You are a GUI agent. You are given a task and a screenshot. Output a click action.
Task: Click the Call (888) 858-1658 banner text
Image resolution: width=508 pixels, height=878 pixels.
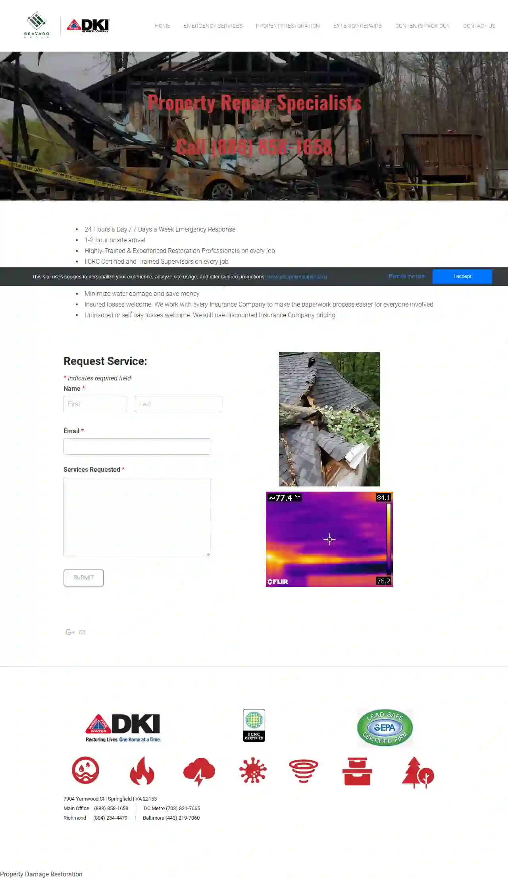(254, 147)
